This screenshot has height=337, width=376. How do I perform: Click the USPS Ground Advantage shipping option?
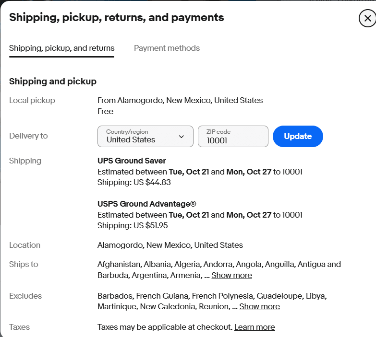[x=147, y=204]
